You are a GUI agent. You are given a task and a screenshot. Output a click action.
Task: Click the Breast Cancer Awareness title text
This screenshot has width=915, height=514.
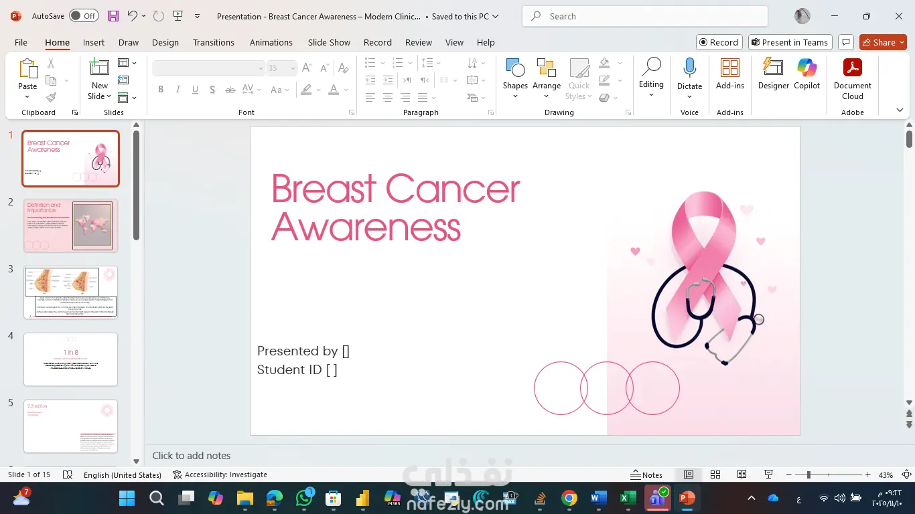395,207
